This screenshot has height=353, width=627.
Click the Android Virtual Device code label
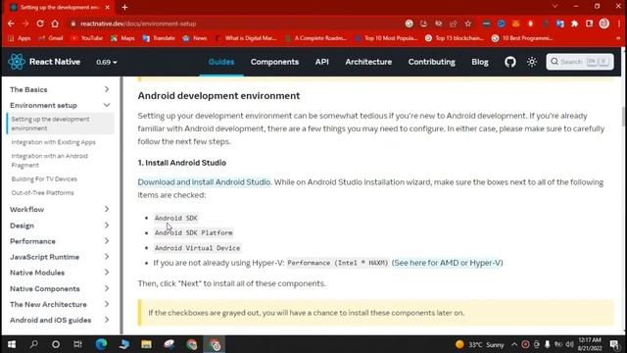coord(198,248)
